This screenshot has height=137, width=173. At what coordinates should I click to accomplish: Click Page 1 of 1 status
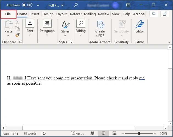point(10,134)
